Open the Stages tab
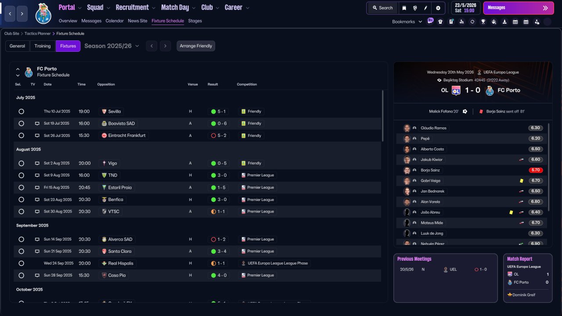This screenshot has height=316, width=562. click(x=195, y=21)
